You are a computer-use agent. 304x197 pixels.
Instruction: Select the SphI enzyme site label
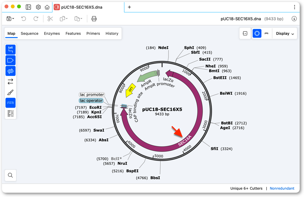tap(189, 48)
